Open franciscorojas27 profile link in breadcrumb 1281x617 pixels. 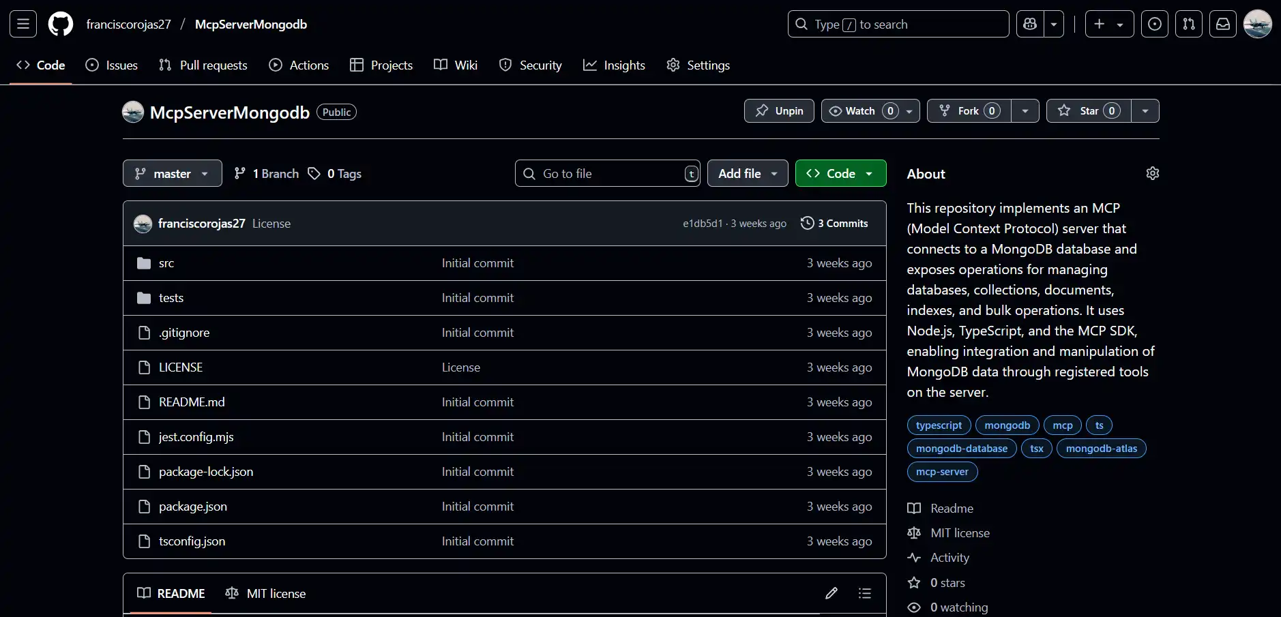tap(129, 25)
